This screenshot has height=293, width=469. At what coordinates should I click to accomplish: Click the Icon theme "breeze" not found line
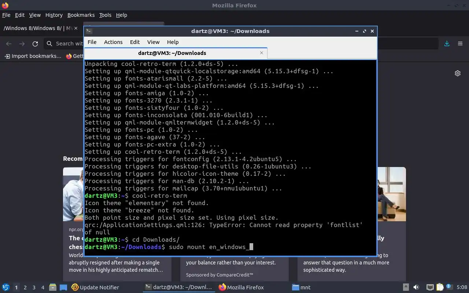pos(139,210)
